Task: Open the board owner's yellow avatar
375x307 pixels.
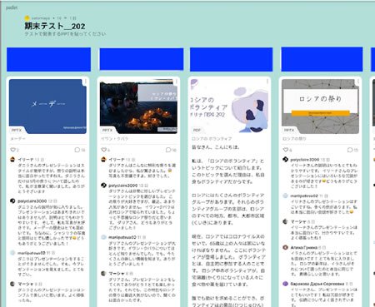Action: click(27, 18)
